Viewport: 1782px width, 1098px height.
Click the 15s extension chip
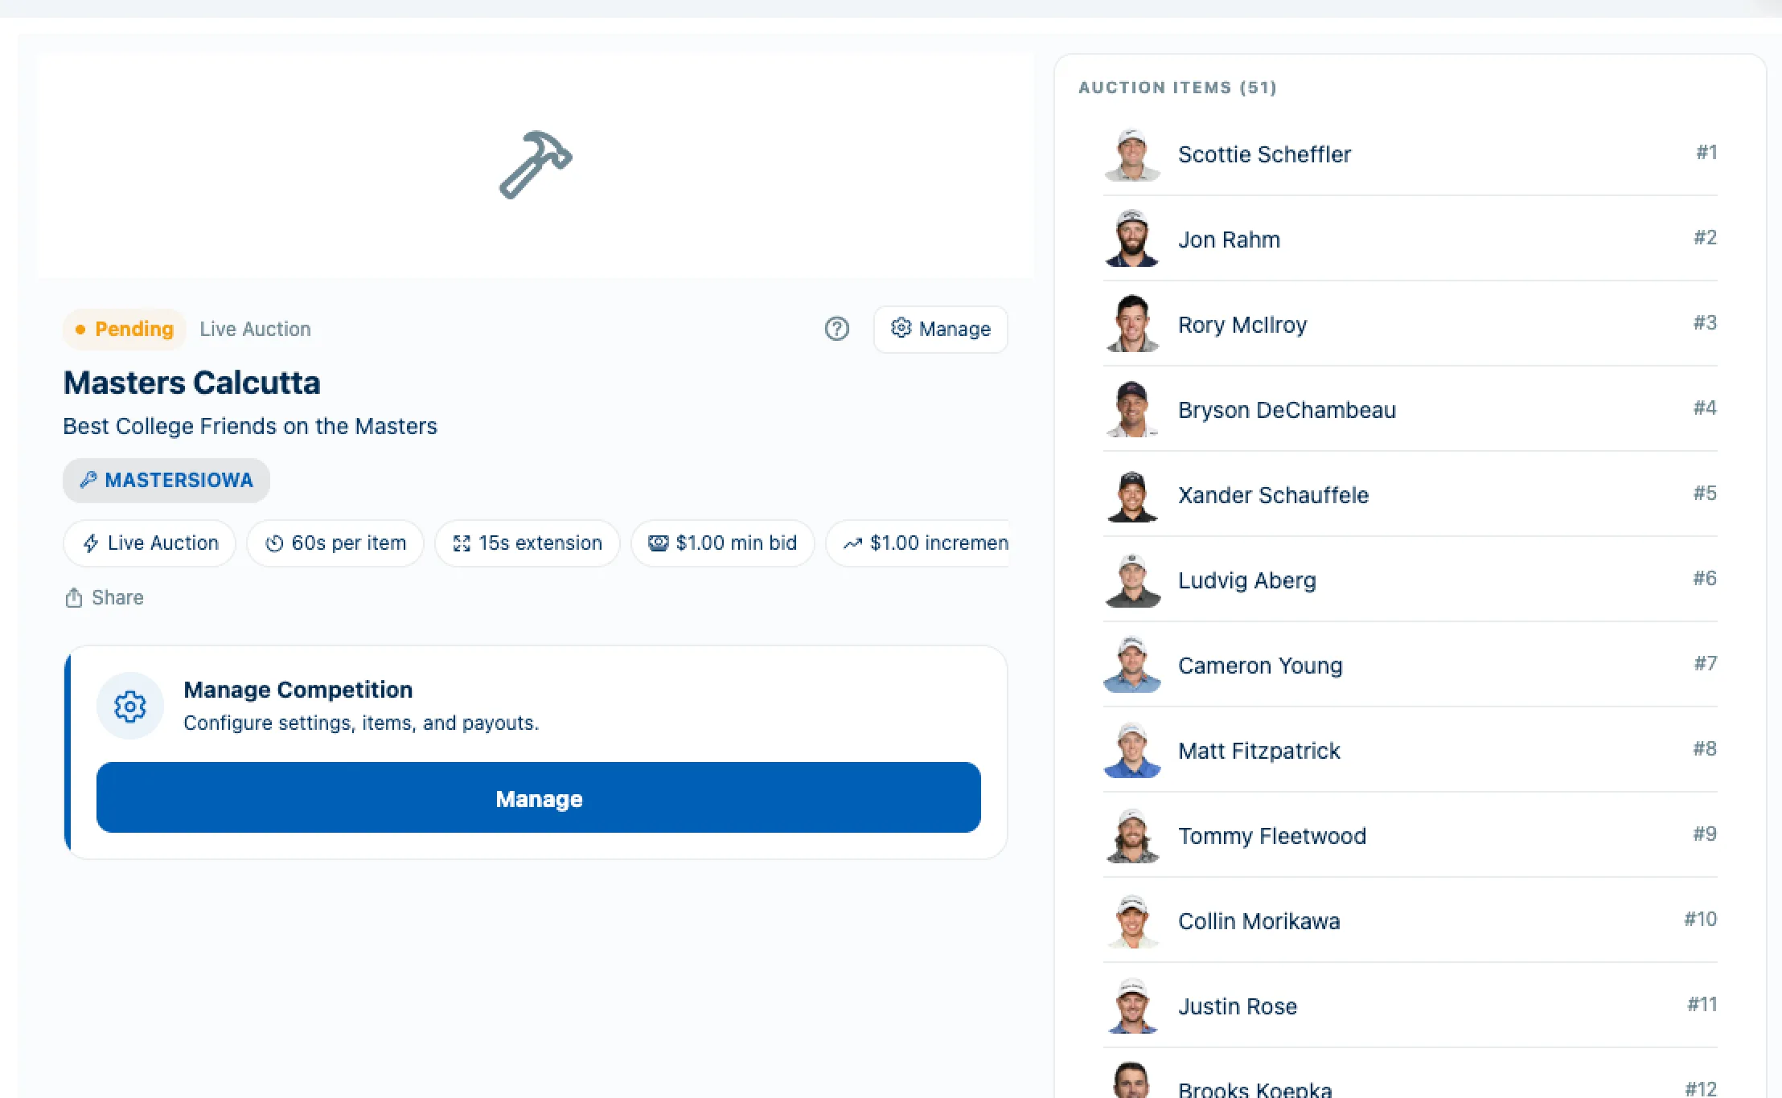(x=528, y=543)
